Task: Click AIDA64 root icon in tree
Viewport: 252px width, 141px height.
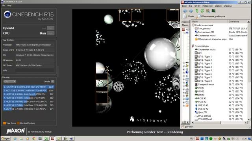Action: [183, 29]
